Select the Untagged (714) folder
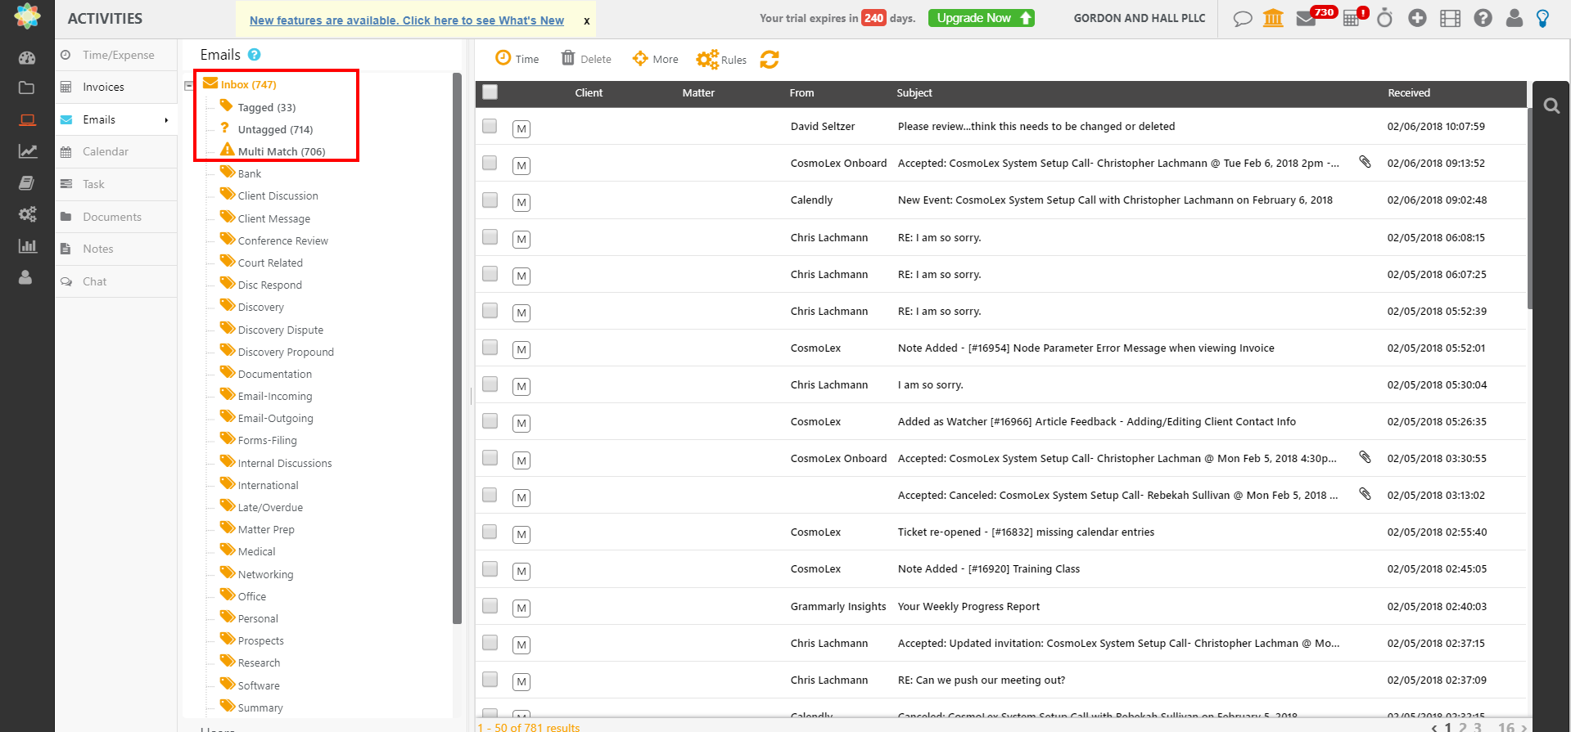The height and width of the screenshot is (732, 1571). click(x=275, y=129)
